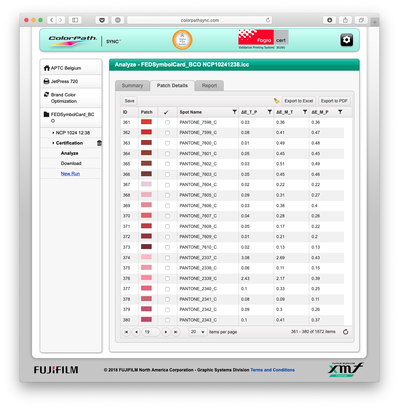
Task: Check the box for PANTONE_2339_C
Action: [x=167, y=279]
